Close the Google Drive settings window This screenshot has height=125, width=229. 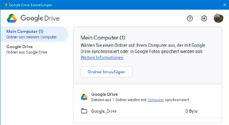[225, 5]
